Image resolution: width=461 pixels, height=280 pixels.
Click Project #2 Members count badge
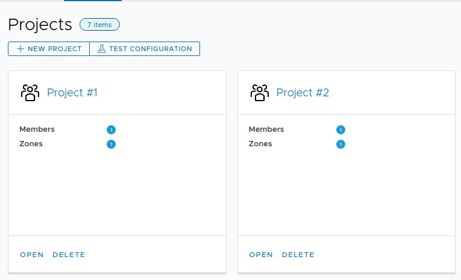click(x=340, y=129)
